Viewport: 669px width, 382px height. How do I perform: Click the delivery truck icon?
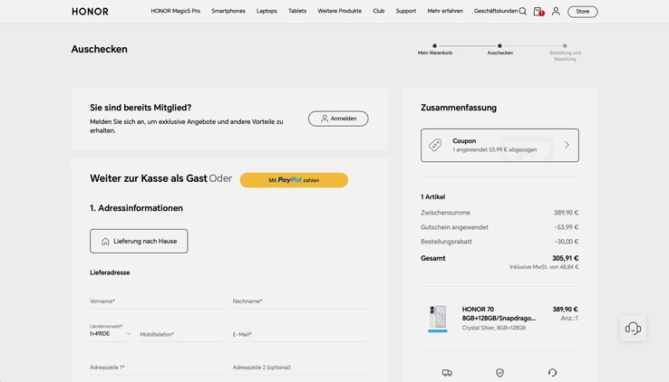click(x=447, y=372)
